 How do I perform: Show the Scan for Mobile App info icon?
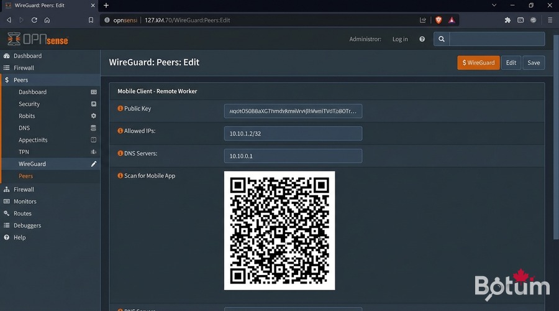[x=120, y=175]
